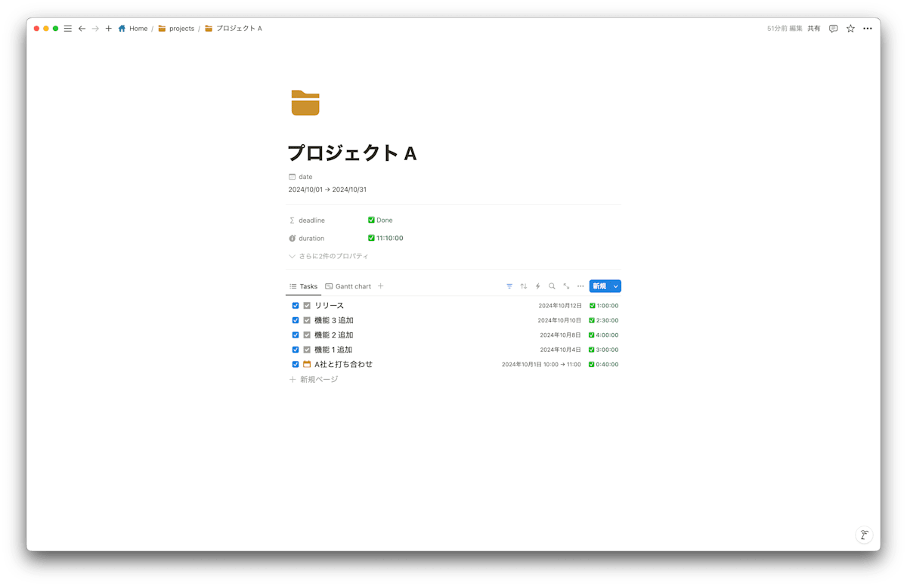Click the date 2024年10月10日

(559, 320)
